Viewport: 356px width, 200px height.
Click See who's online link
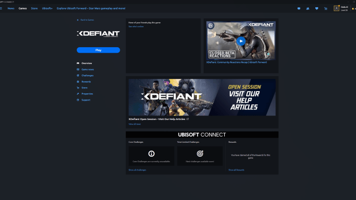(136, 27)
